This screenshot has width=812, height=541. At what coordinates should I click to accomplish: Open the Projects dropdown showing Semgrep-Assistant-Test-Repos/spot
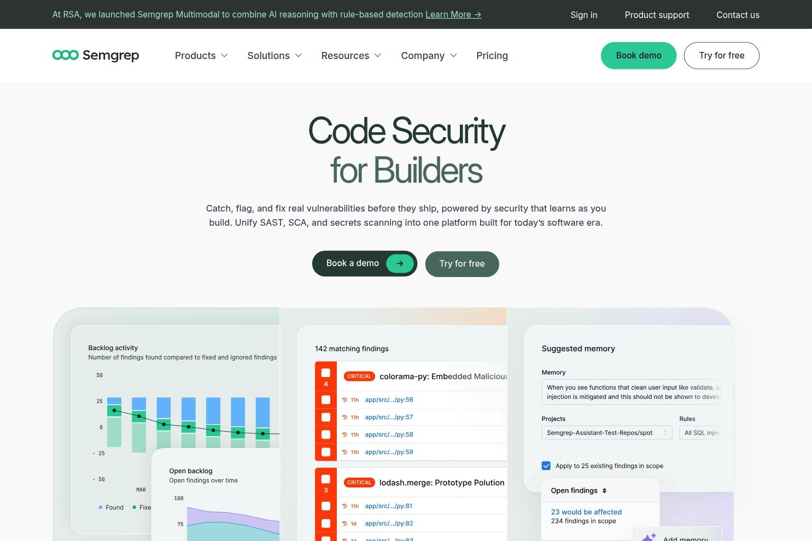pyautogui.click(x=607, y=433)
